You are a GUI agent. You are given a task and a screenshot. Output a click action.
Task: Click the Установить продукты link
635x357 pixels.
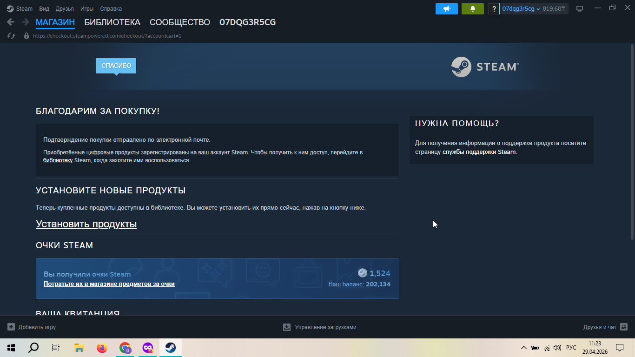pyautogui.click(x=86, y=224)
